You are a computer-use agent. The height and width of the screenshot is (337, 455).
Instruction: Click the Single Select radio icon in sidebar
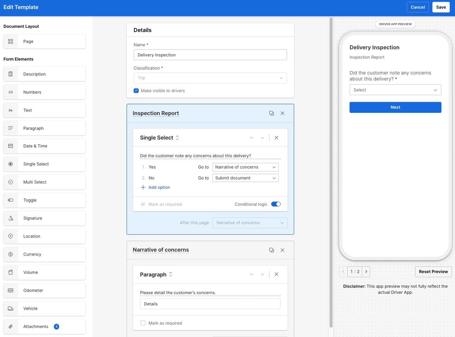coord(11,164)
